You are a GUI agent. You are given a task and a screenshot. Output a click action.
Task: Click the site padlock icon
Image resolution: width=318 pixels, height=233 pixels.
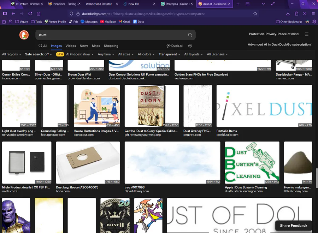point(78,13)
